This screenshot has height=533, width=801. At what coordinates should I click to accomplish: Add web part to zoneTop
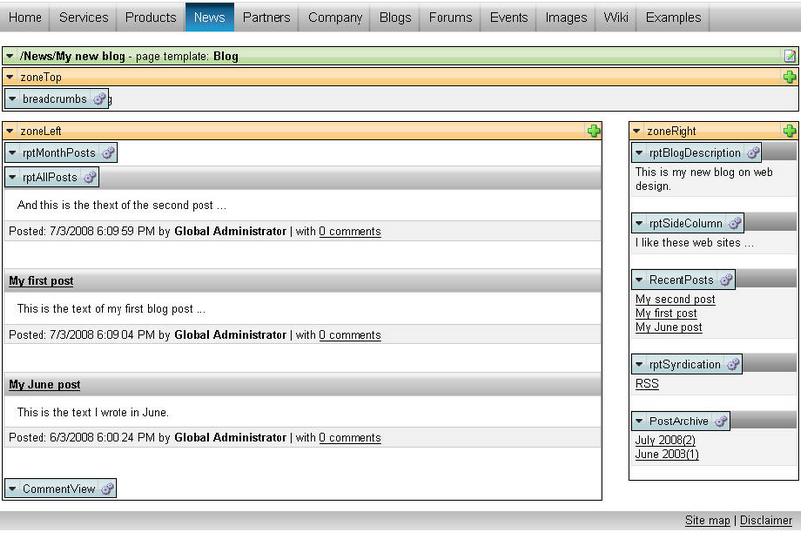pyautogui.click(x=790, y=77)
